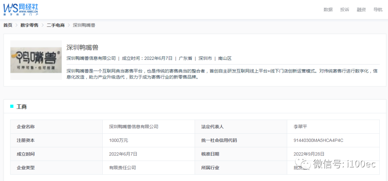Go to 首页 breadcrumb link
This screenshot has height=181, width=388.
pos(8,25)
